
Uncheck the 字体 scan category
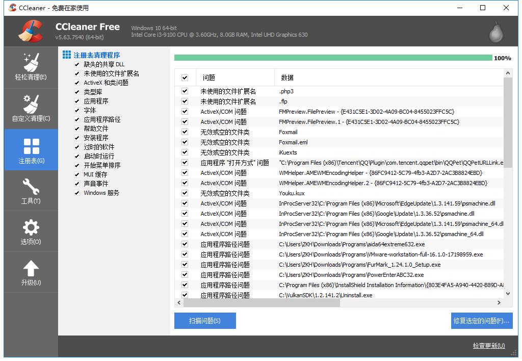point(77,110)
